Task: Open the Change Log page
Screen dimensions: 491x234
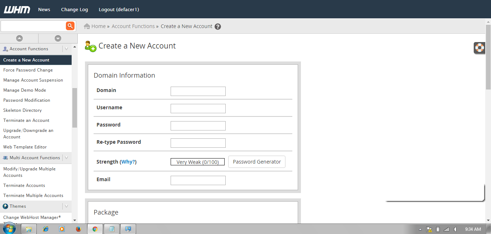Action: point(74,9)
